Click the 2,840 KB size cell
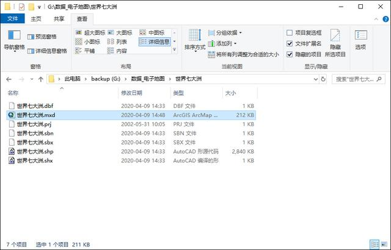The image size is (391, 250). 243,151
